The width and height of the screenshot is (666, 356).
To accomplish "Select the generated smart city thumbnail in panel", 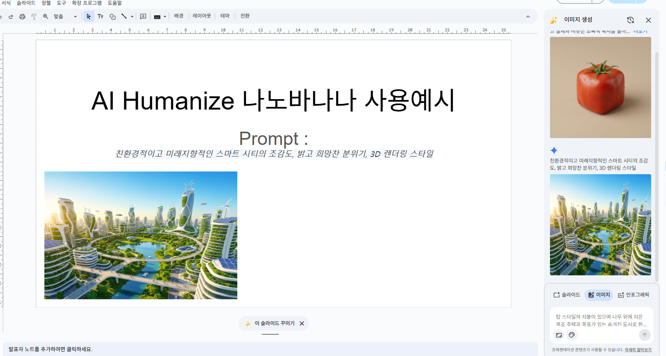I will tap(601, 225).
